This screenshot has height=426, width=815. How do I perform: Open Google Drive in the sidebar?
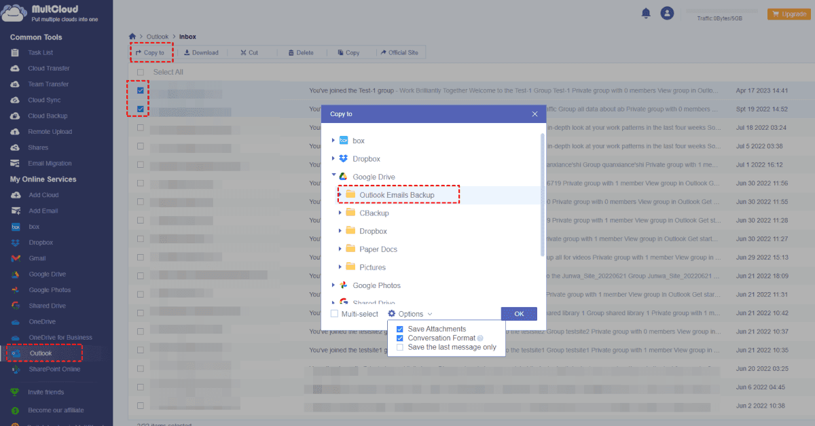click(47, 274)
